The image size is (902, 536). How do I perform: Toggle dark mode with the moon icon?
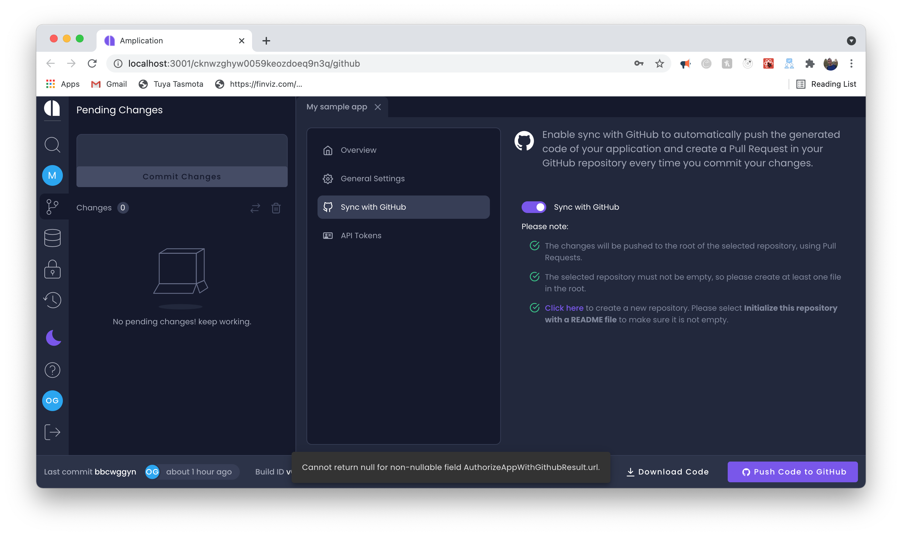tap(53, 338)
